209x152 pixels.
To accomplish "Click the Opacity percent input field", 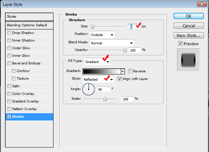I will [134, 50].
